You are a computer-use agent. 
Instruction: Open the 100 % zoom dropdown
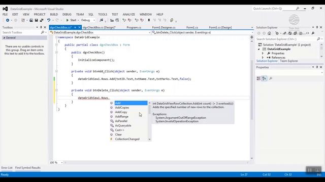point(62,163)
